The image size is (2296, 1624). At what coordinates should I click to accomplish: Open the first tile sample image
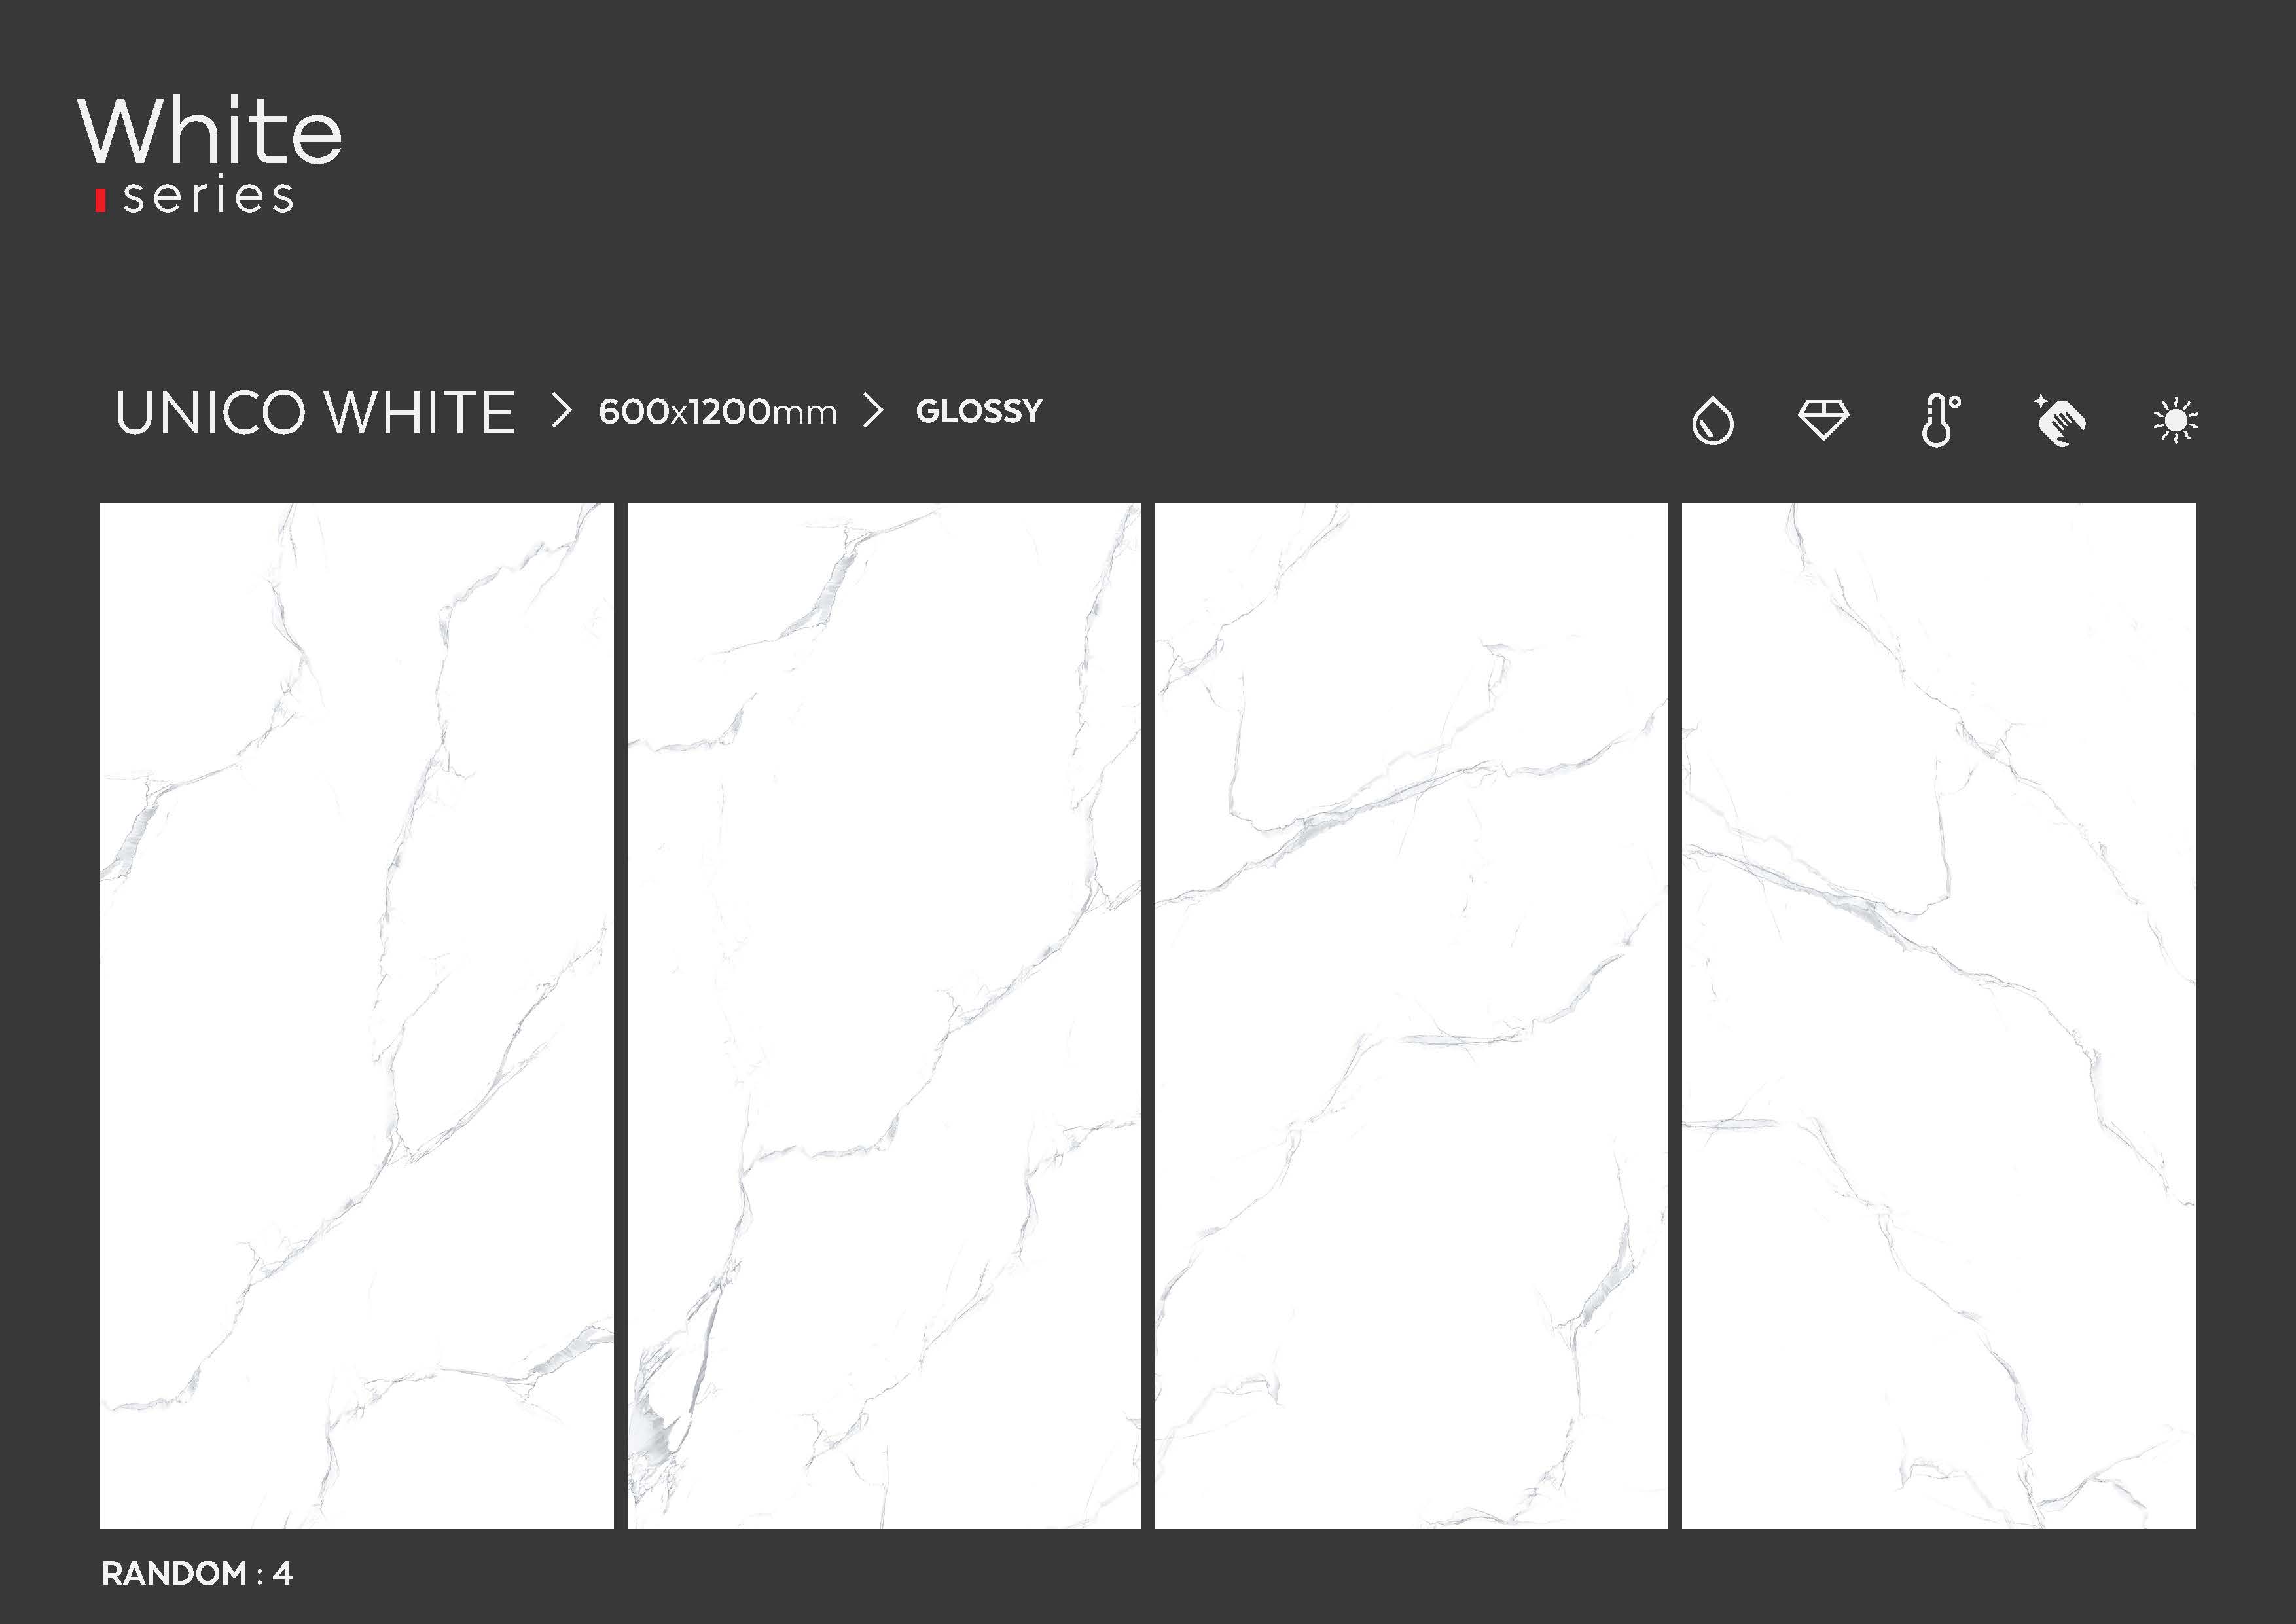coord(357,1015)
